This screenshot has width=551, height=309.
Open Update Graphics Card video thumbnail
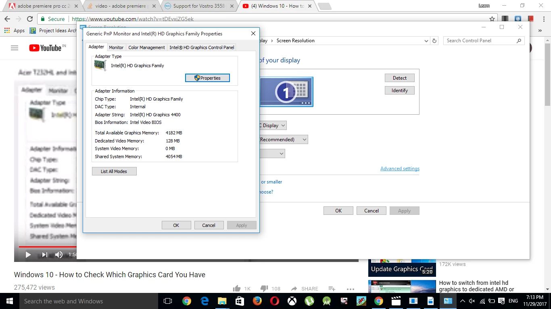point(402,268)
